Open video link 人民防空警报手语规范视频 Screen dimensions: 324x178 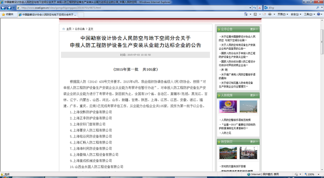click(236, 120)
